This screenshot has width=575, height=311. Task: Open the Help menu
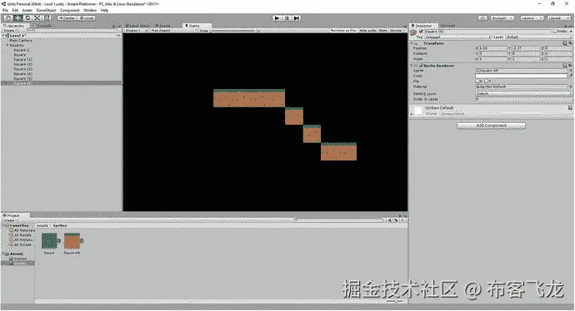pos(104,10)
